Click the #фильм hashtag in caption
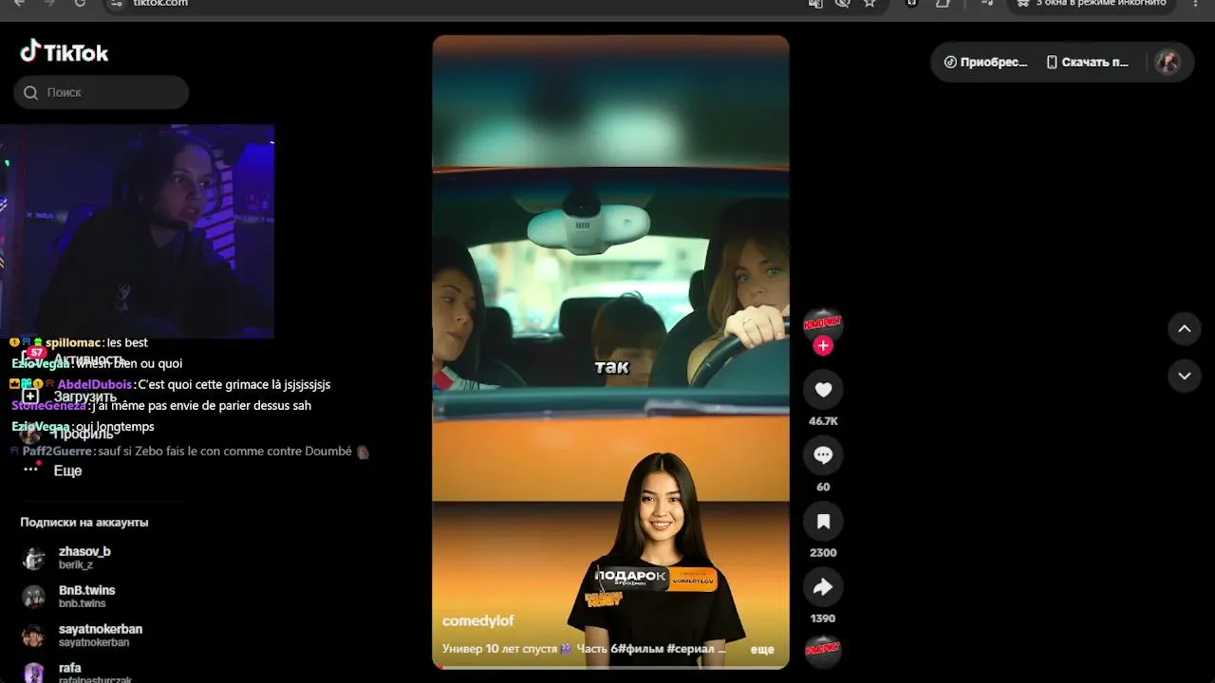Viewport: 1215px width, 683px height. pyautogui.click(x=641, y=649)
